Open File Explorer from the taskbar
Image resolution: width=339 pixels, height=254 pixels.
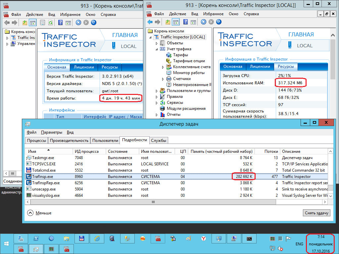click(x=66, y=239)
